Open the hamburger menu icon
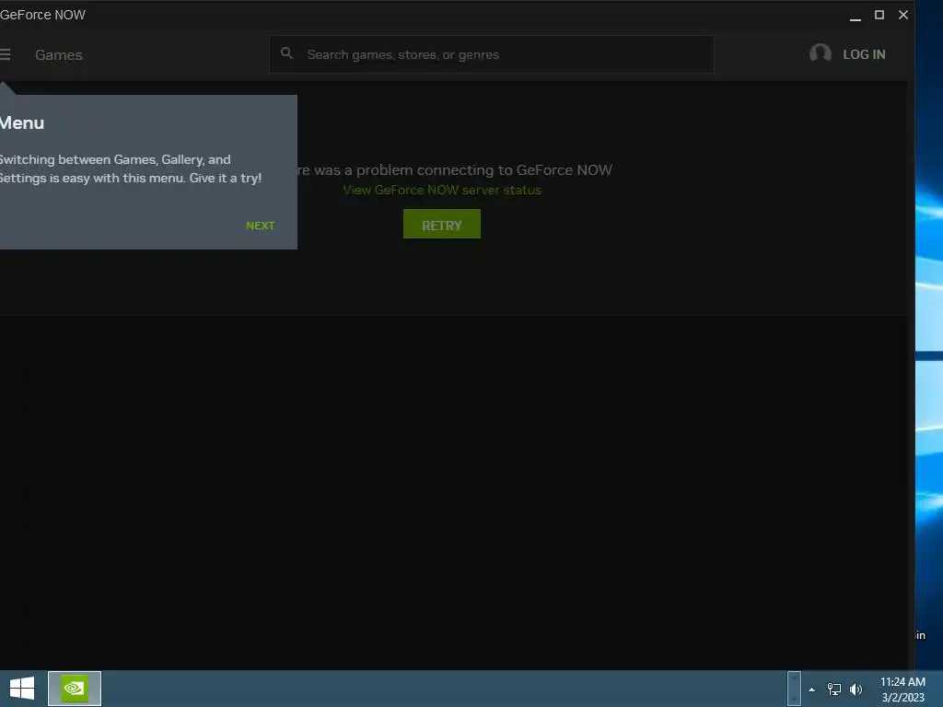 (x=5, y=54)
